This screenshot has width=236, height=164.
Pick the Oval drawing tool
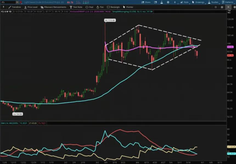(x=89, y=7)
